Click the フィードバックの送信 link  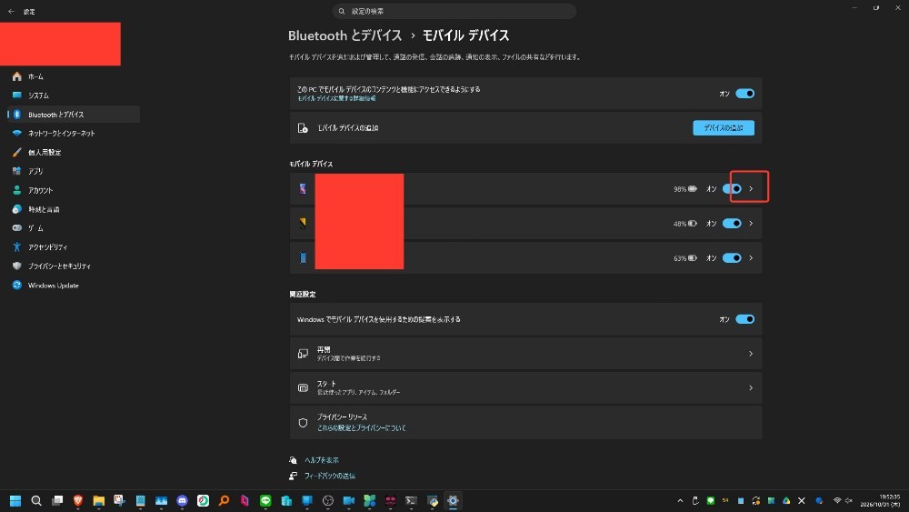[x=329, y=476]
